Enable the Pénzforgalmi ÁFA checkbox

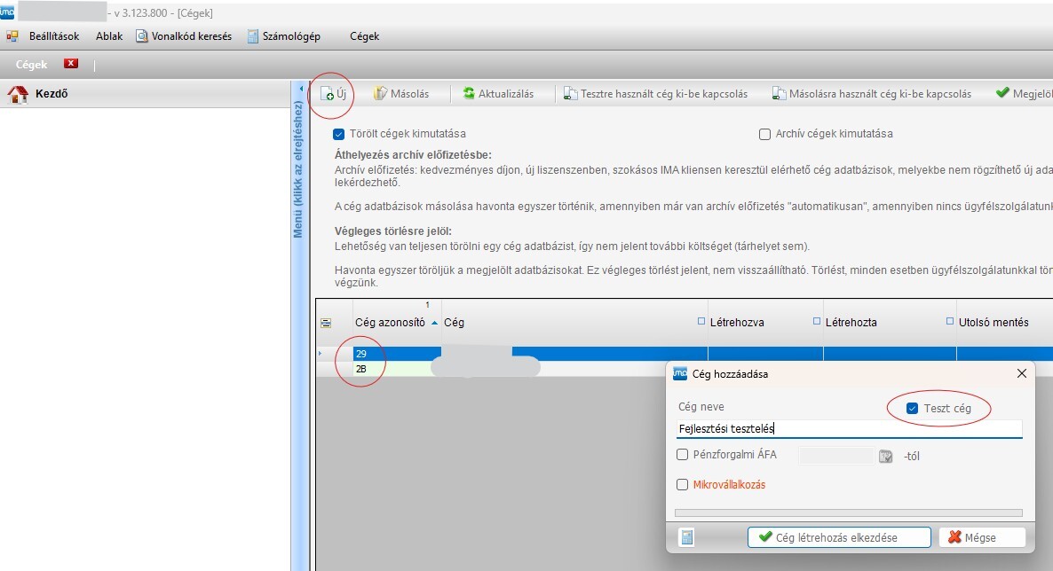coord(683,455)
